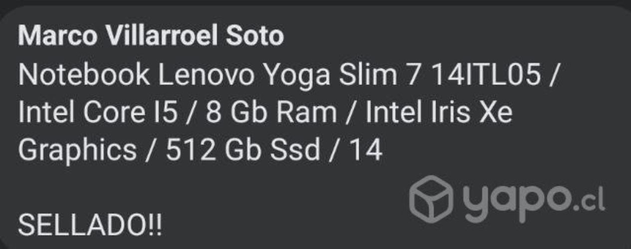Click the yapo.cl cube logo icon
631x249 pixels.
point(430,199)
